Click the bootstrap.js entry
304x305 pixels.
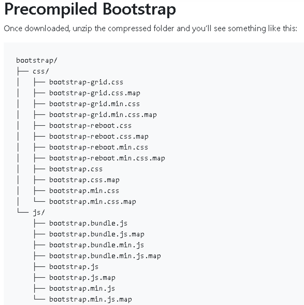pyautogui.click(x=74, y=267)
